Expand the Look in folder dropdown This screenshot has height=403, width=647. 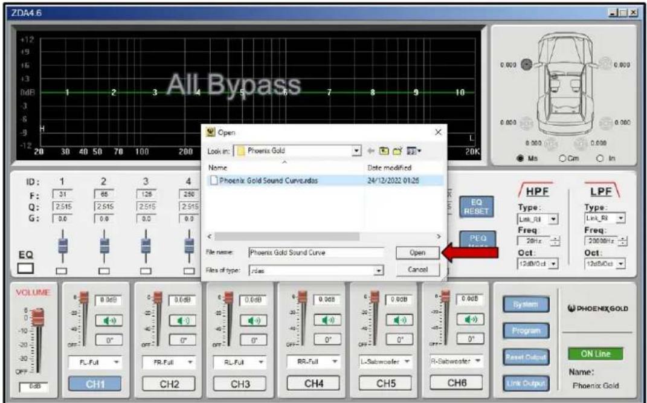click(x=358, y=151)
